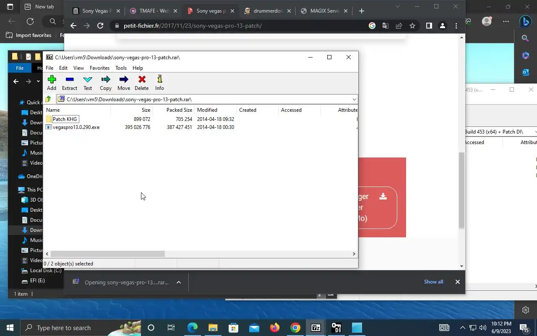Select EFI (E:) drive in Explorer tree
Viewport: 537px width, 336px height.
coord(33,281)
